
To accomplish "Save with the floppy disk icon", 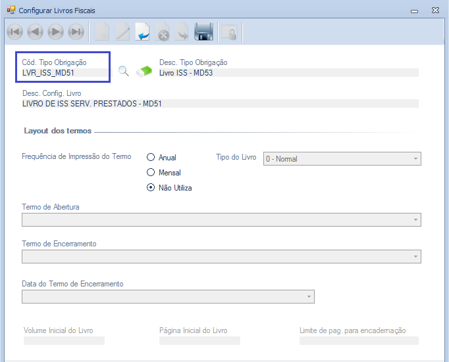I will point(203,32).
